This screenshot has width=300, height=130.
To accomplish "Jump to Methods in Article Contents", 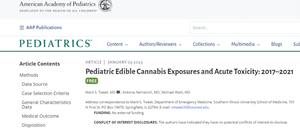I will point(29,75).
